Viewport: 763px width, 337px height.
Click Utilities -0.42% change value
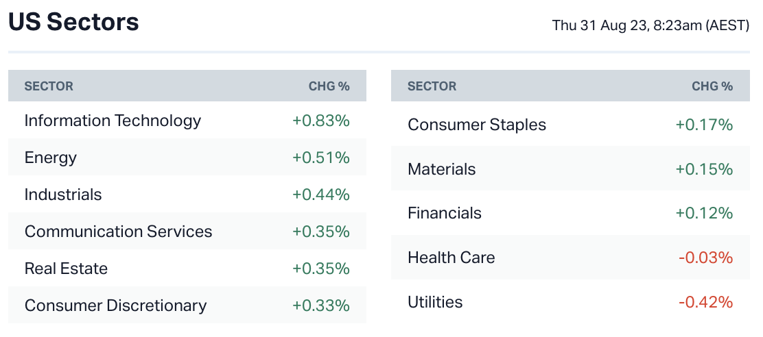pos(705,302)
